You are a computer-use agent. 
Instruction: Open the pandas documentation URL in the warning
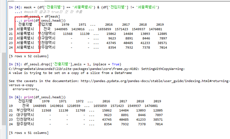155,81
